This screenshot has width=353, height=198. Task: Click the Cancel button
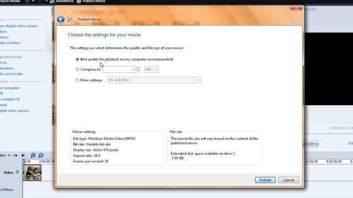point(288,180)
